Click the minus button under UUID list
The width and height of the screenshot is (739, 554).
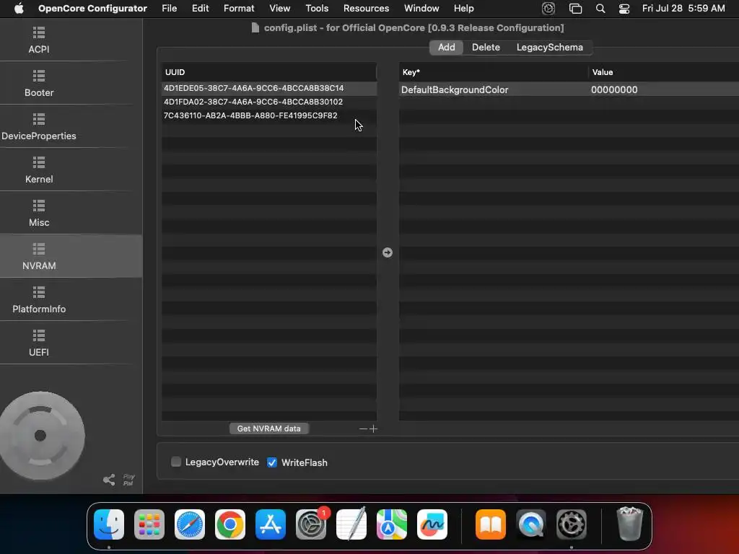[363, 428]
